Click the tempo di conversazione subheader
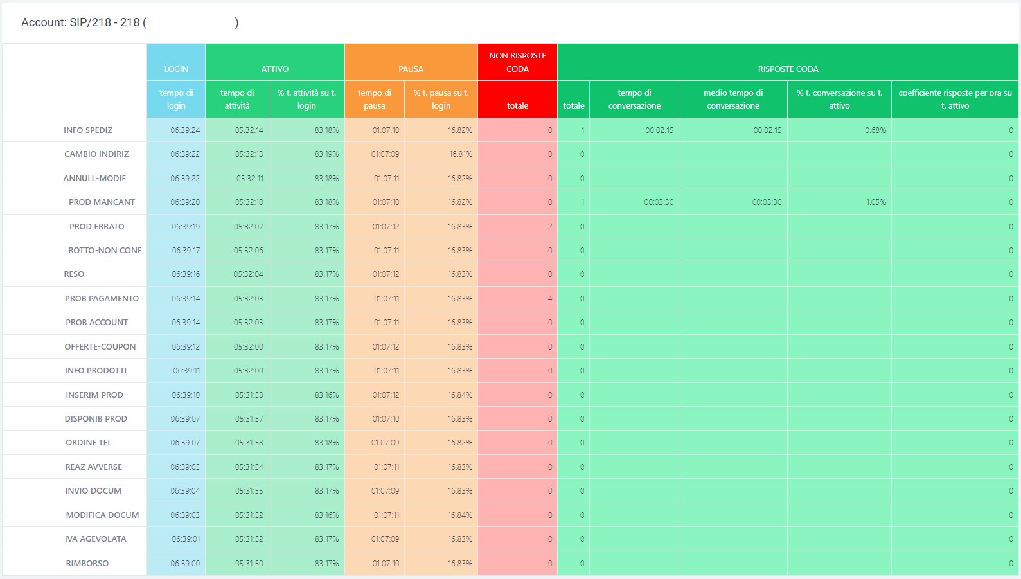This screenshot has height=579, width=1021. (x=635, y=99)
